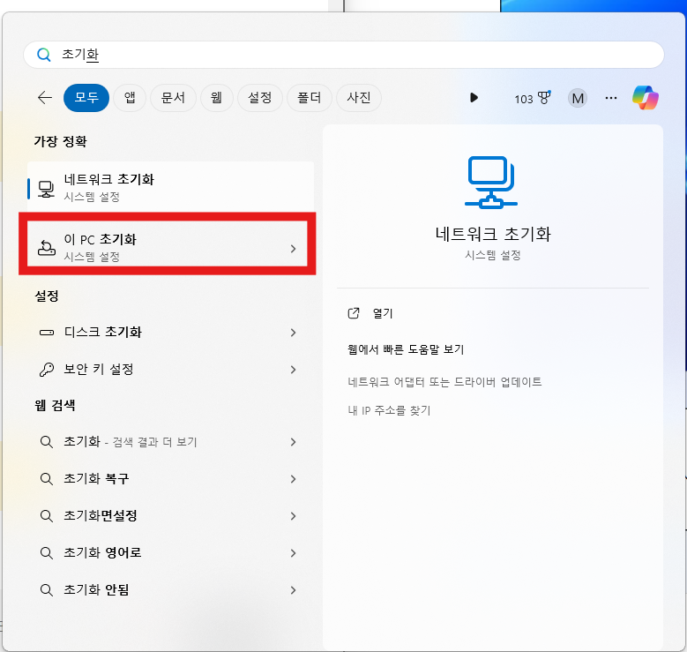Image resolution: width=687 pixels, height=652 pixels.
Task: Select the 초기화 영어로 web suggestion text
Action: tap(102, 552)
